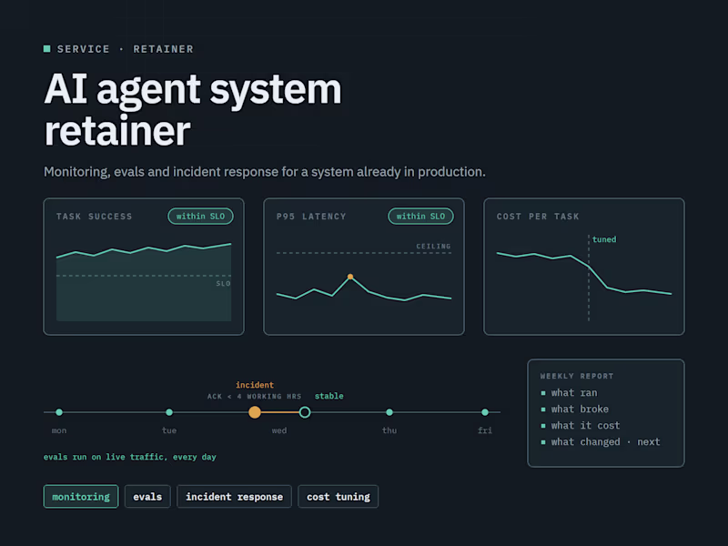Viewport: 728px width, 546px height.
Task: Select the incident response tag
Action: coord(234,496)
